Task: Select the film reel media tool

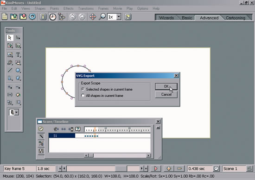Action: (x=10, y=62)
